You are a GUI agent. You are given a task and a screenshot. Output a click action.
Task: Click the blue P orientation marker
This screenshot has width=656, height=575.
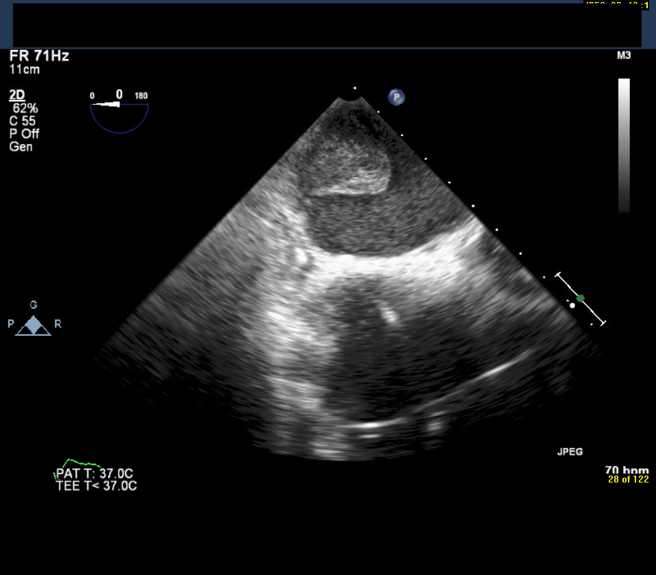[x=396, y=97]
